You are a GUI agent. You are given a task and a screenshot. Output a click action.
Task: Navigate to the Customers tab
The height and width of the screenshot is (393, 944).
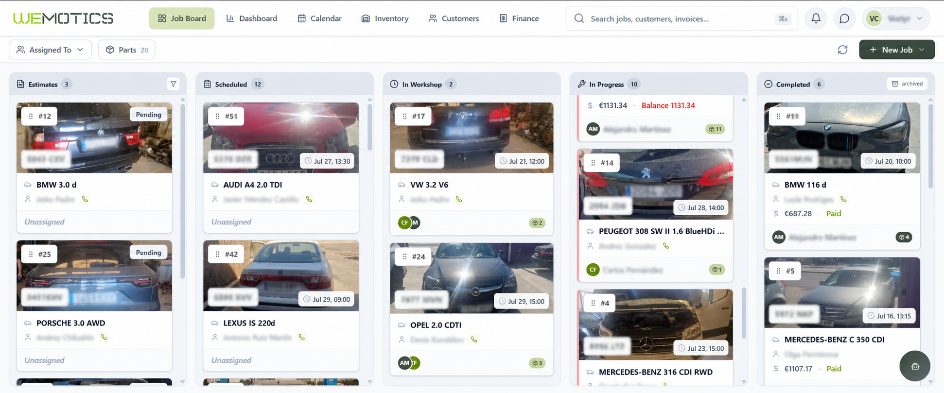(454, 18)
